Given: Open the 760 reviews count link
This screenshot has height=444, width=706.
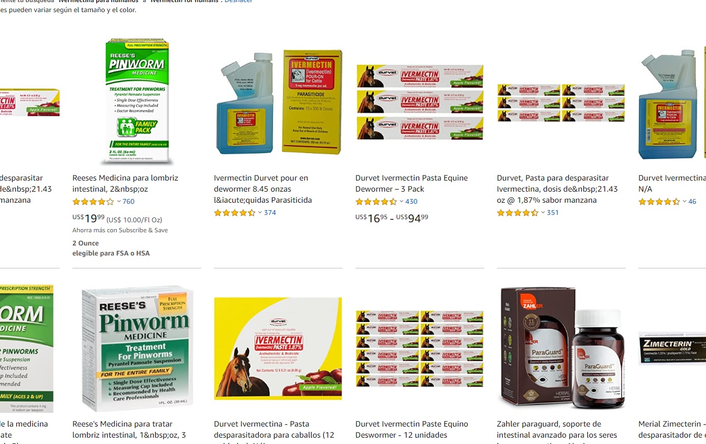Looking at the screenshot, I should point(128,202).
